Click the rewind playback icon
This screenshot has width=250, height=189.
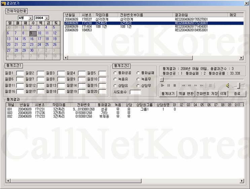pos(189,85)
